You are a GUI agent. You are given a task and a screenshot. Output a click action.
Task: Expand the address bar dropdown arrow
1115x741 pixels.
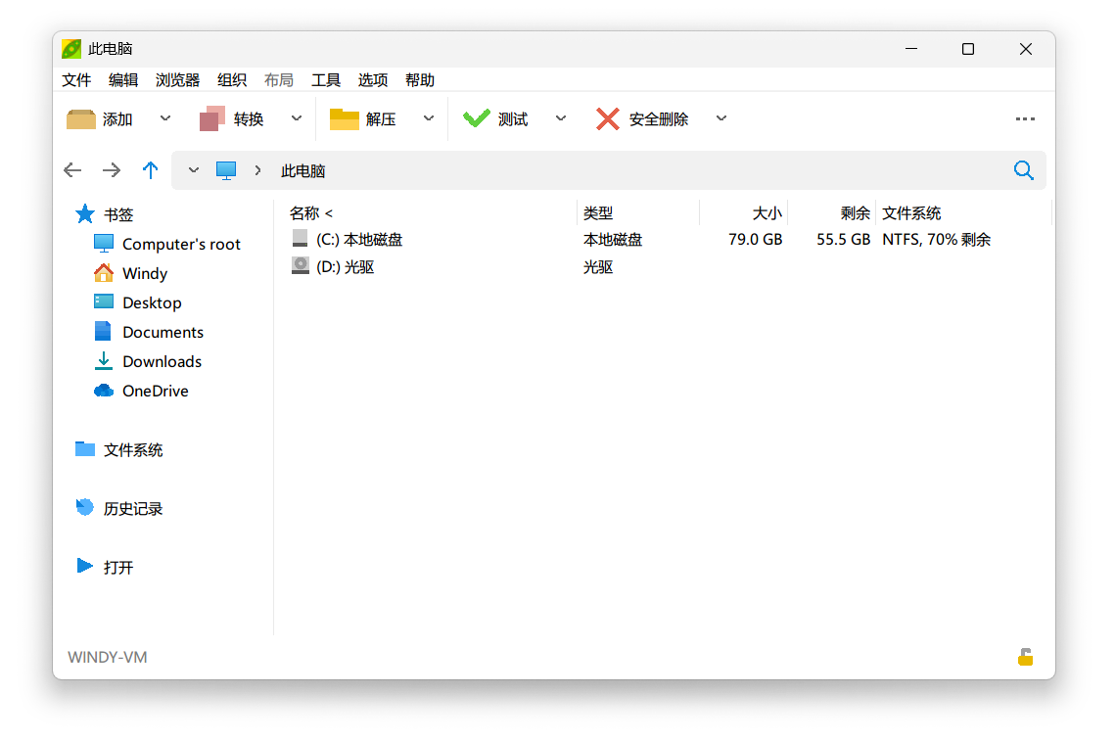193,169
